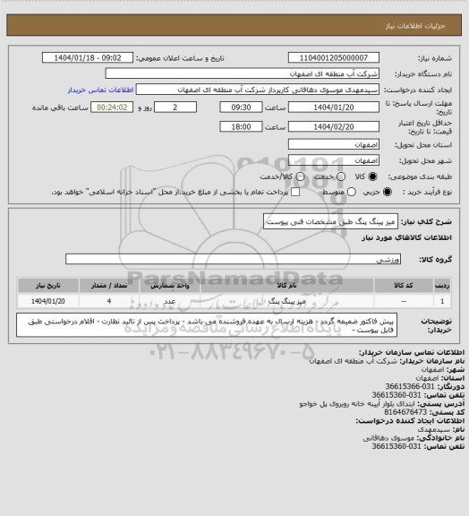Viewport: 469px width, 516px height.
Task: Click the buyer organization name field
Action: [x=242, y=73]
